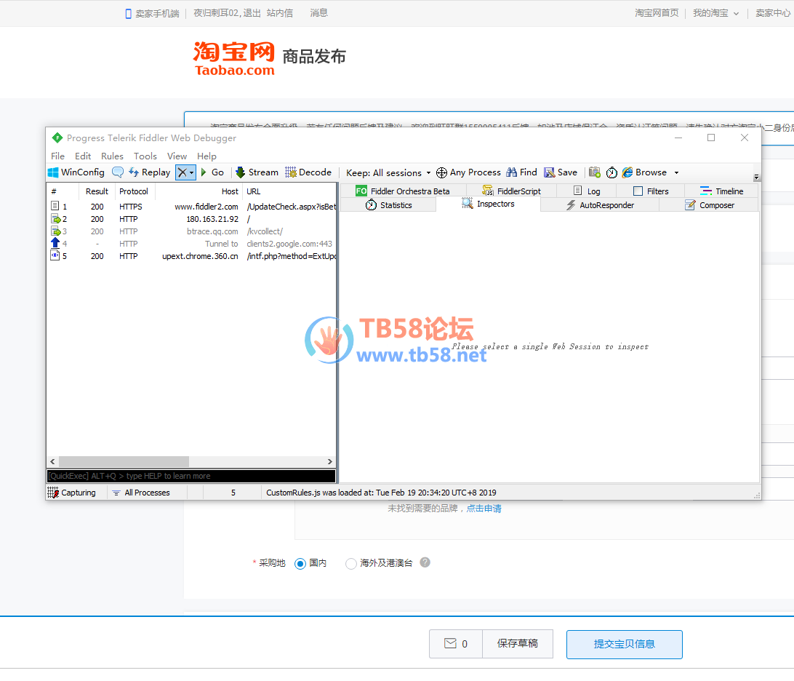
Task: Open the 卖家手机端 link in the top bar
Action: 153,14
